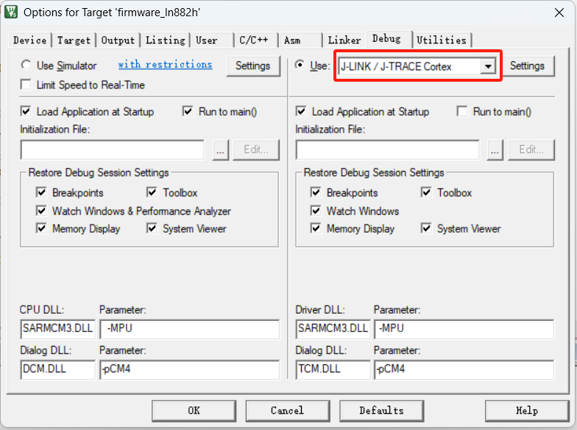This screenshot has height=430, width=577.
Task: Open the 'with restrictions' link
Action: tap(165, 65)
